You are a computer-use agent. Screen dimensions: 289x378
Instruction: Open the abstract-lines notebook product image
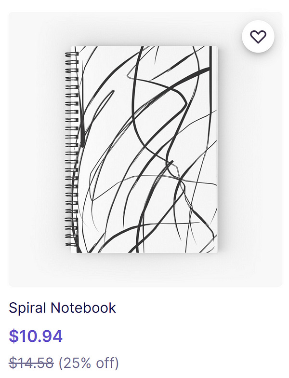pos(142,150)
